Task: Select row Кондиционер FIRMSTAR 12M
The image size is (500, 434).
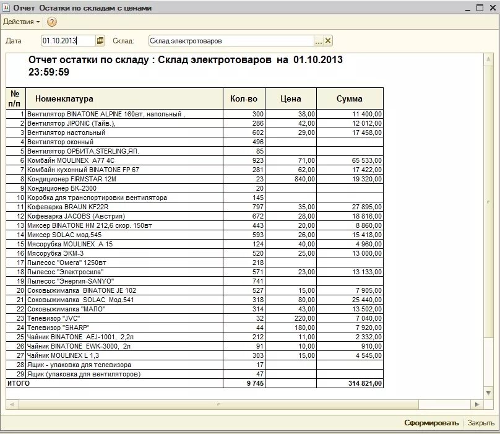Action: point(194,179)
